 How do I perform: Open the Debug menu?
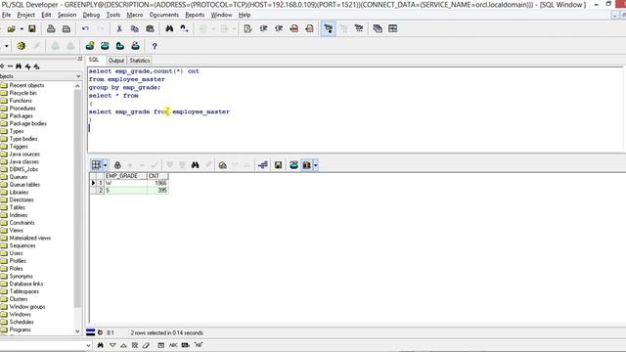[x=91, y=15]
